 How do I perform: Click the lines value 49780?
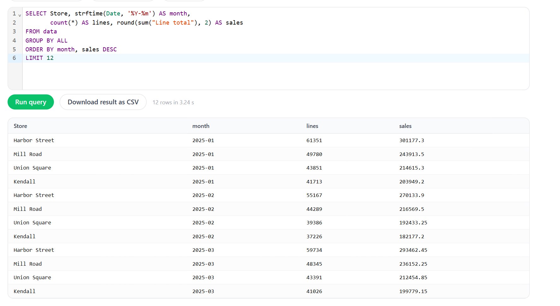click(314, 154)
